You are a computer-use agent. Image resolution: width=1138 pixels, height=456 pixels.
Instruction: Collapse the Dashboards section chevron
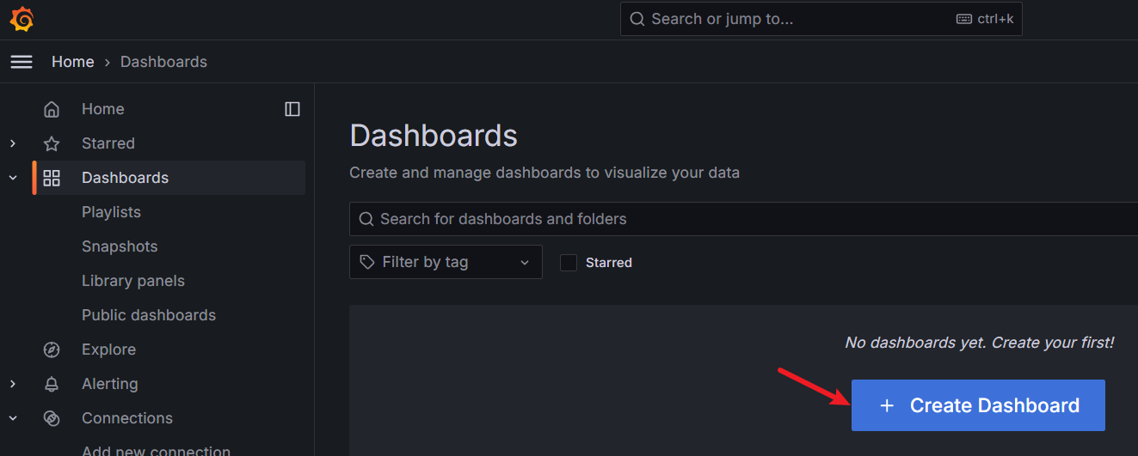tap(13, 178)
